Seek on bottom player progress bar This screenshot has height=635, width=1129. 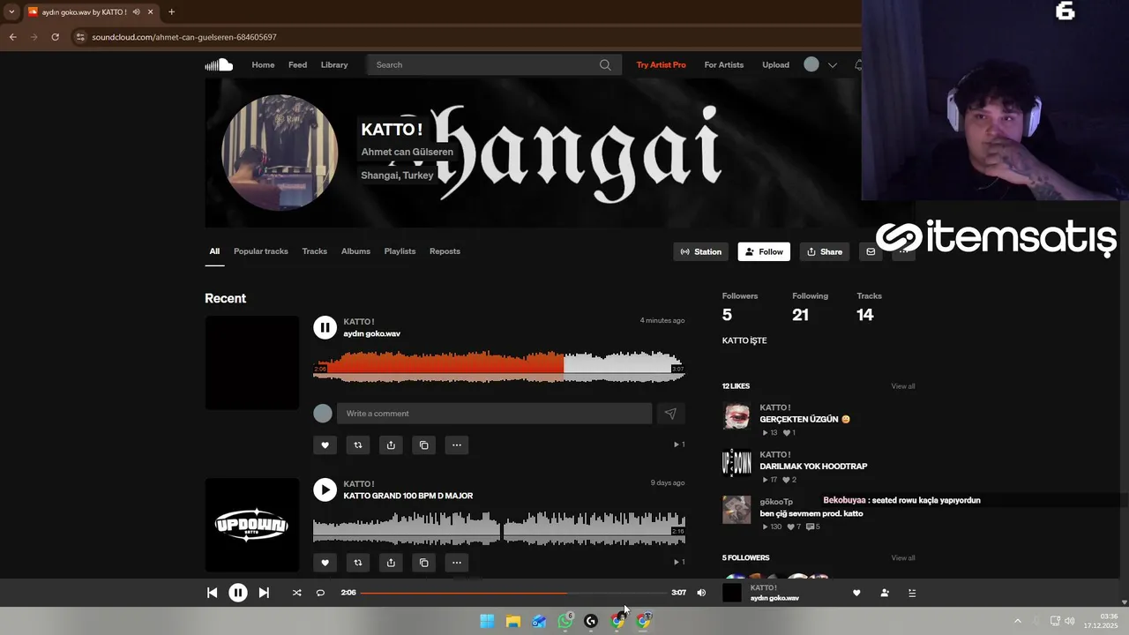513,593
